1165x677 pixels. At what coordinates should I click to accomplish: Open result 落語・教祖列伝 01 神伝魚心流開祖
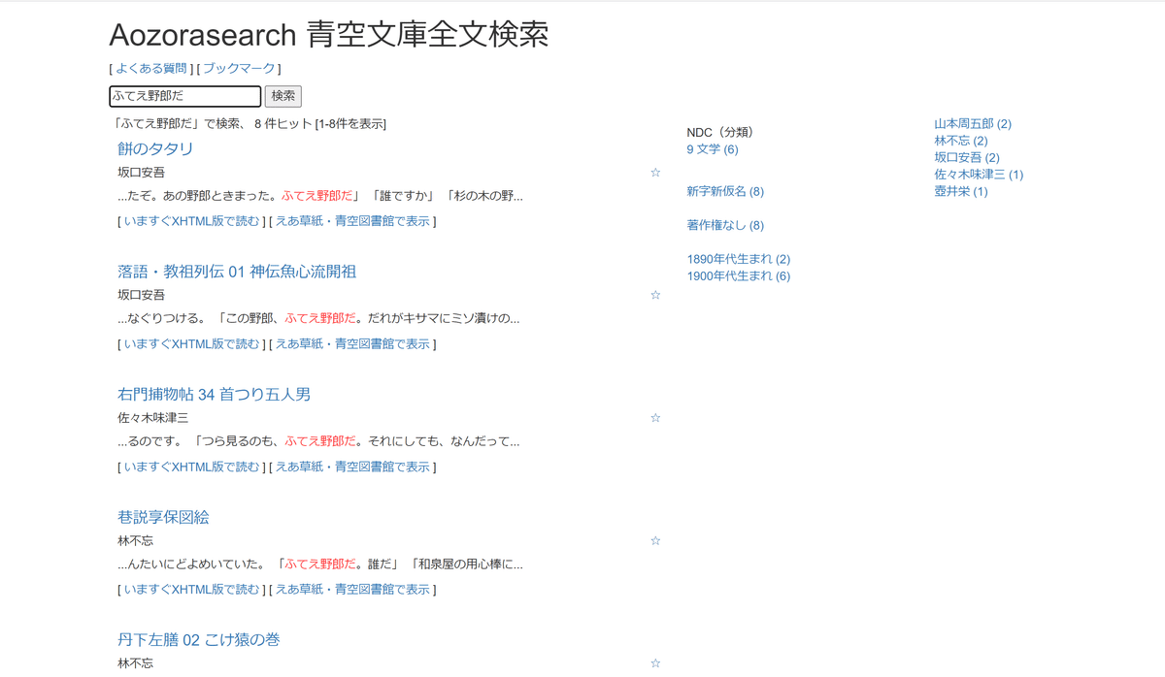(x=237, y=272)
